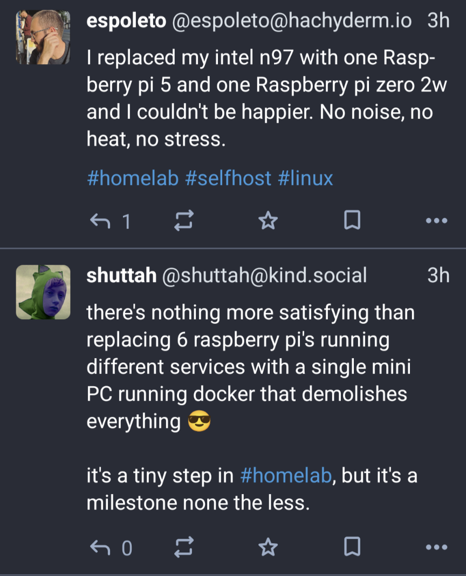The height and width of the screenshot is (576, 466).
Task: Open @shuttah@kind.social handle
Action: [264, 276]
